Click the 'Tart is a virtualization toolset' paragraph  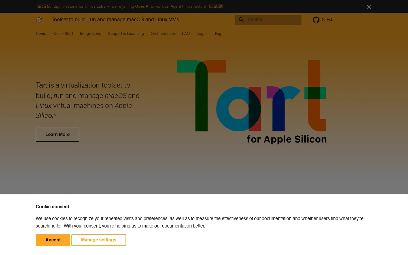pos(88,100)
